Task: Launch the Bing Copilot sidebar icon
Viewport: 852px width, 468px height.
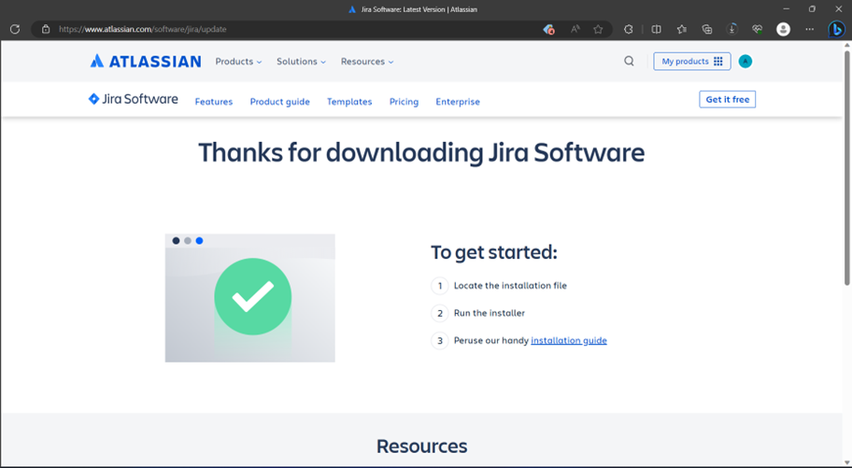Action: click(x=836, y=29)
